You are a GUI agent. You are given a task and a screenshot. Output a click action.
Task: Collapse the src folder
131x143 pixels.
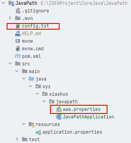(x=10, y=64)
